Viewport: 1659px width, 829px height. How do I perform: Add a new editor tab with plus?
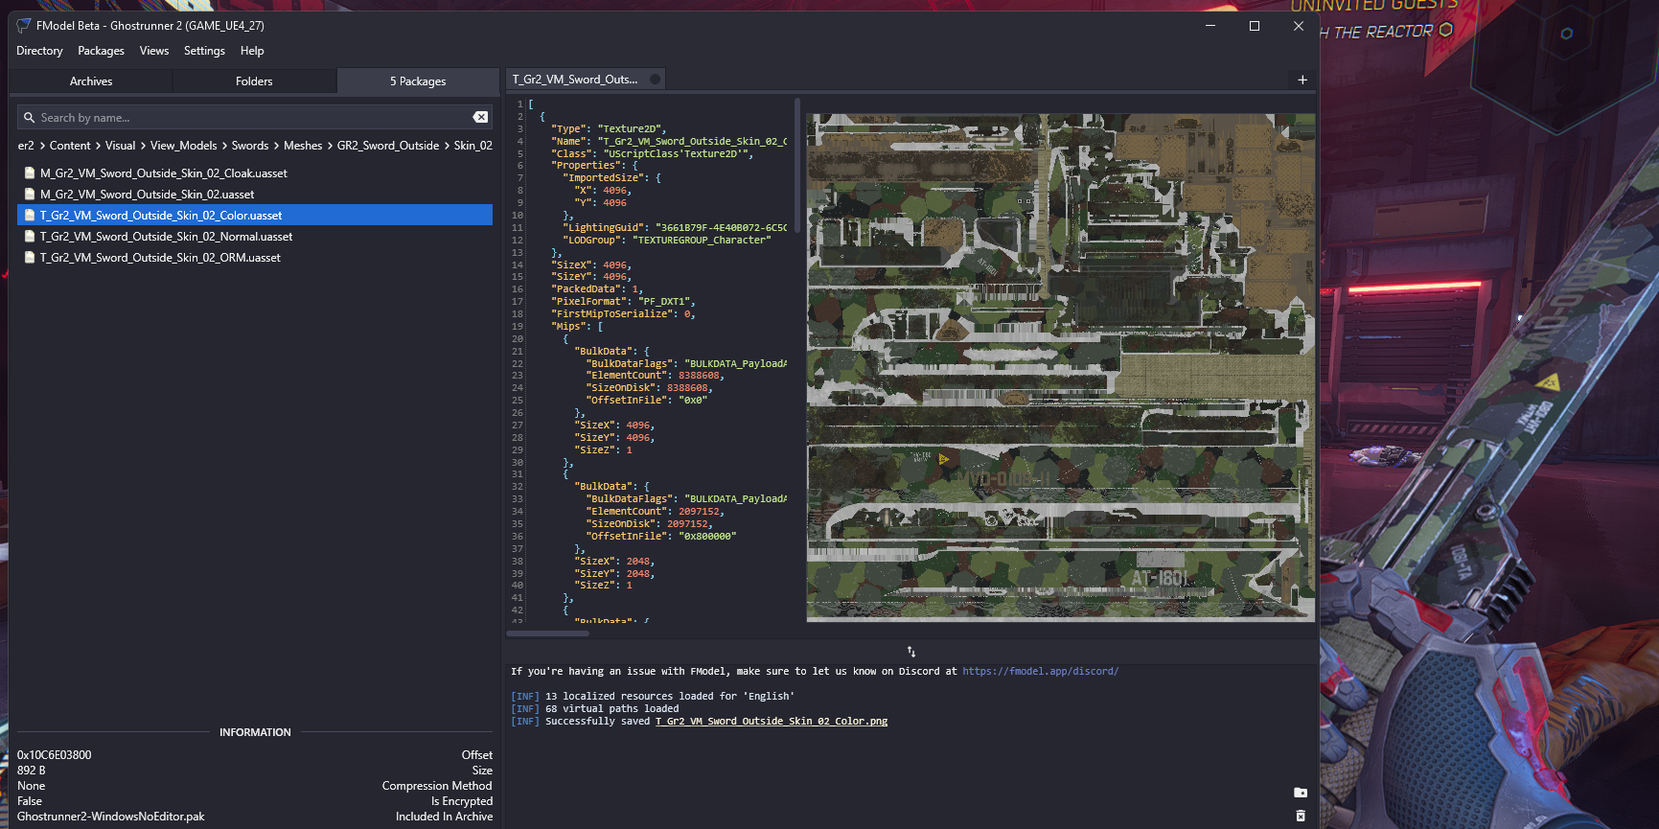click(x=1302, y=80)
